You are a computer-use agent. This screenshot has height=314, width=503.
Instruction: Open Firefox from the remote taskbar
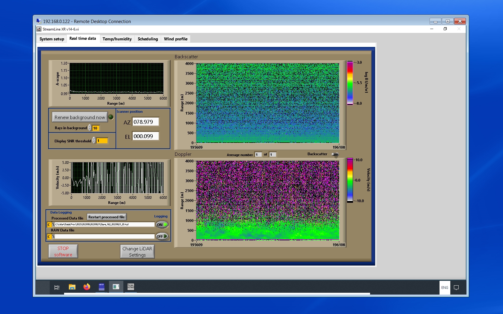coord(87,287)
